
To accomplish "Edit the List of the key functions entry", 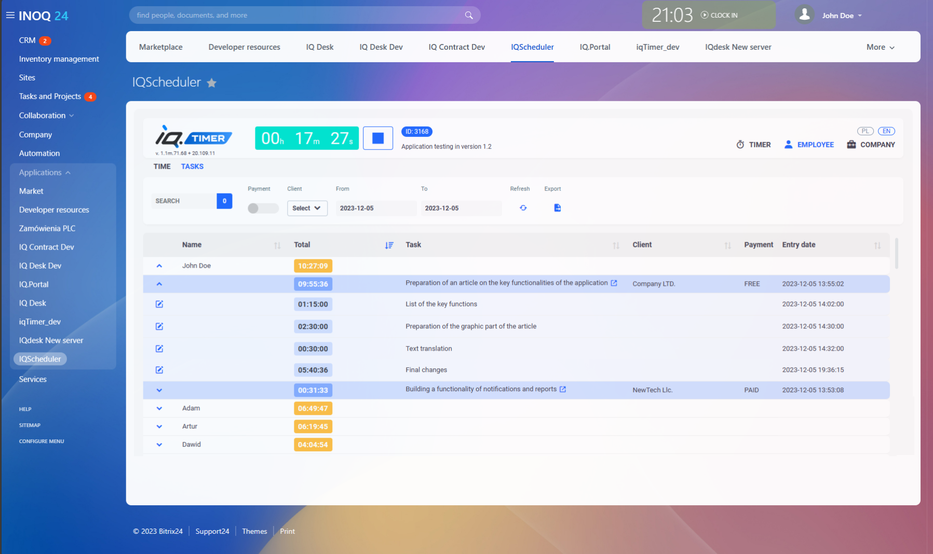I will (159, 304).
